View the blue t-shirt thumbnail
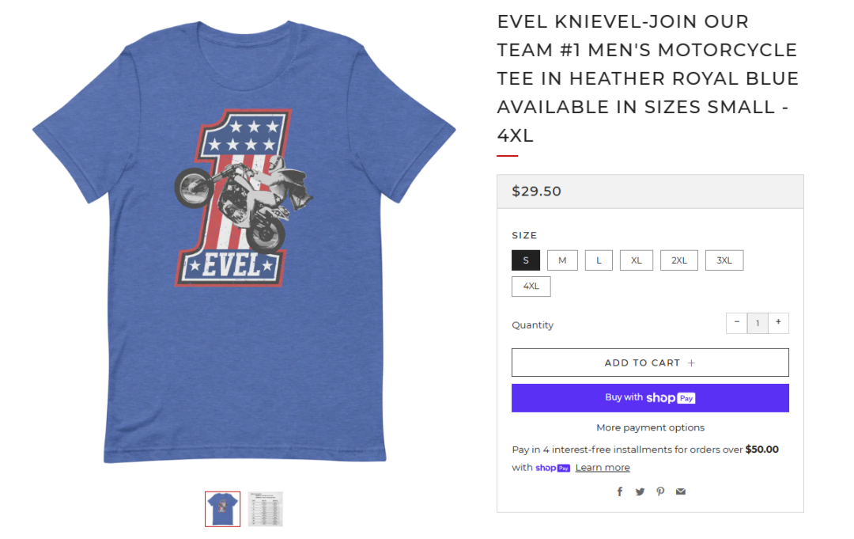Screen dimensions: 854x539 (222, 509)
